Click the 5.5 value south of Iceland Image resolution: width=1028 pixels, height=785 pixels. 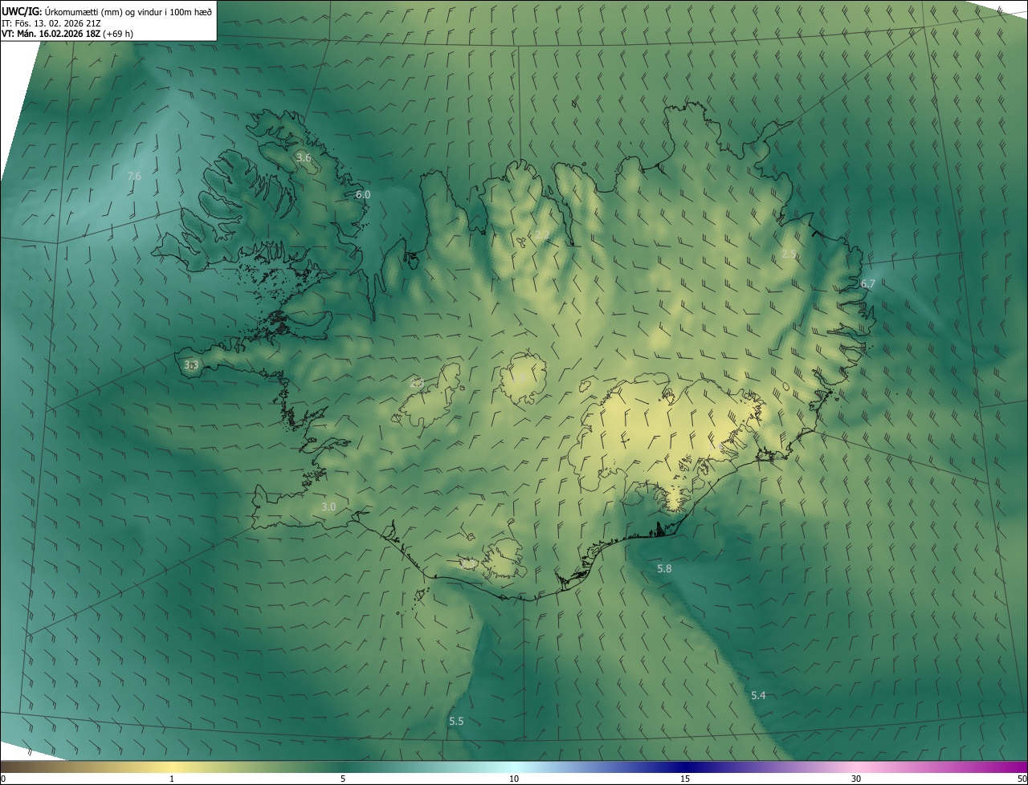click(x=456, y=721)
